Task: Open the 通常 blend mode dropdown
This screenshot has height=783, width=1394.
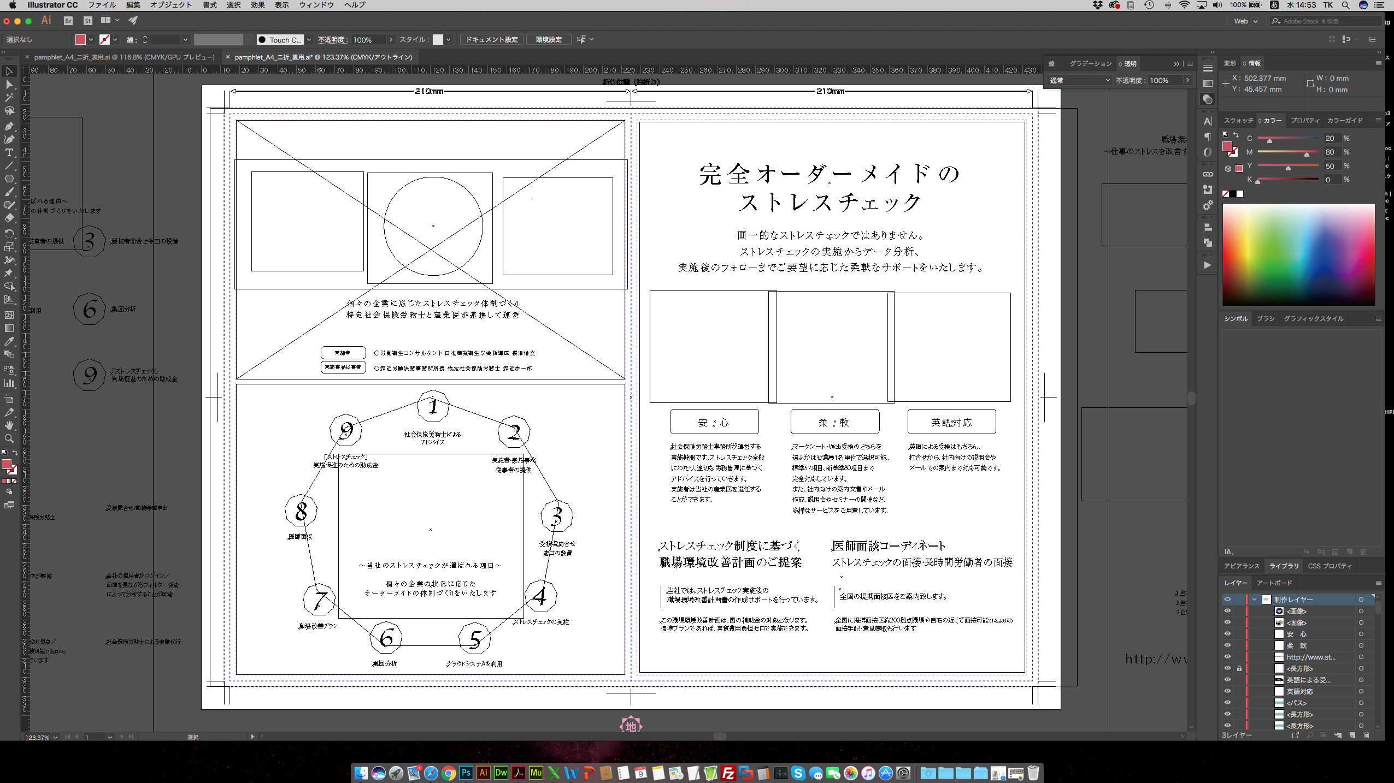Action: tap(1079, 80)
